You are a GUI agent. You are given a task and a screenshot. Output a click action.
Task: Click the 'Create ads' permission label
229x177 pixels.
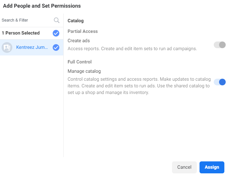pos(79,41)
